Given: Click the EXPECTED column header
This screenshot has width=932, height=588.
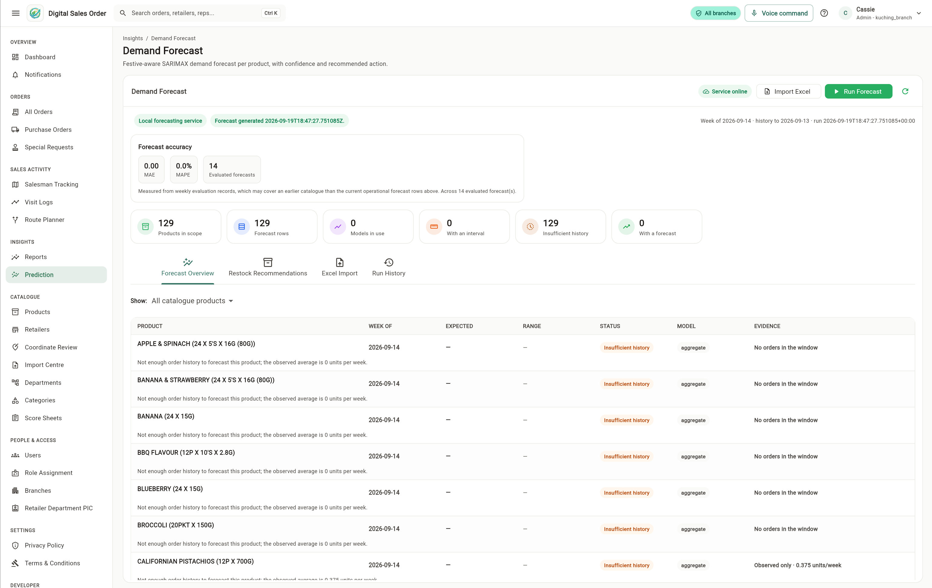Looking at the screenshot, I should (459, 326).
